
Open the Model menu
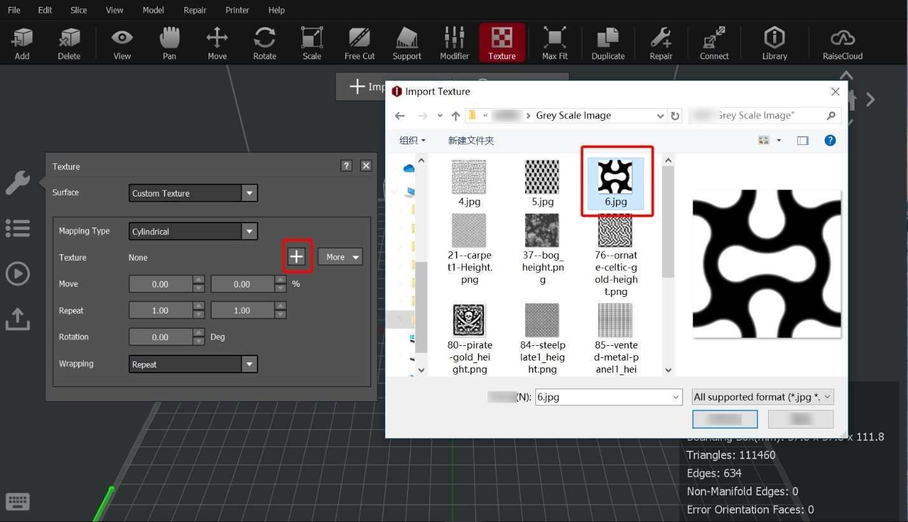click(153, 10)
